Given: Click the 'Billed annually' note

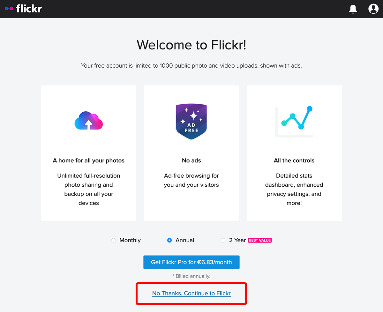Looking at the screenshot, I should (191, 276).
